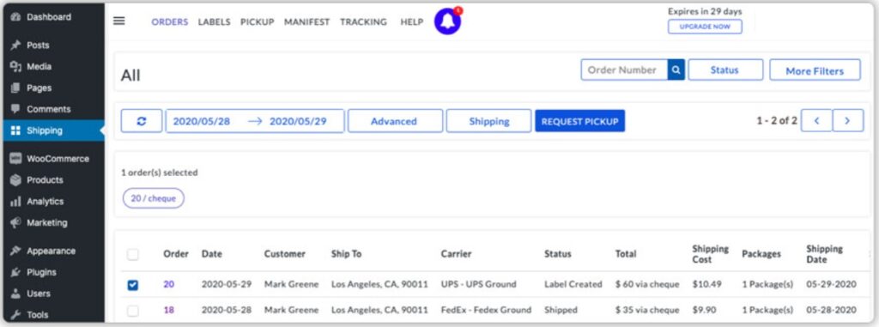Open the Advanced options dropdown
Screen dimensions: 879x327
[395, 121]
